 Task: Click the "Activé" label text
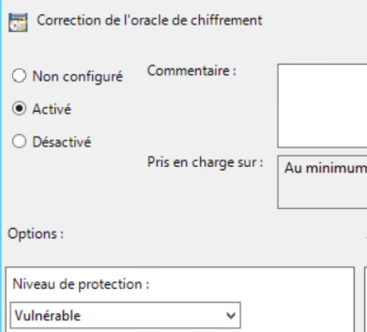(52, 109)
